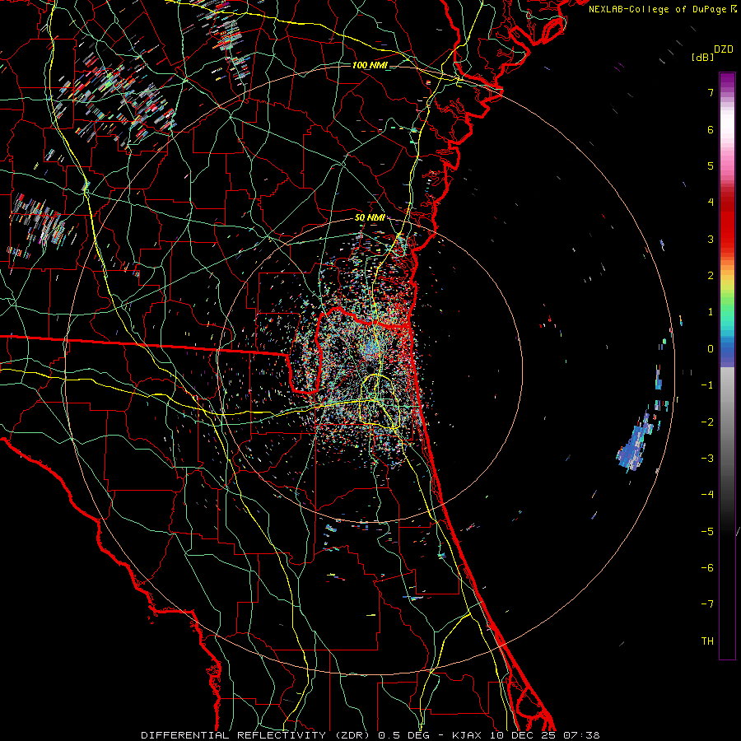Click the 10 DEC 25 date in caption
Screen dimensions: 741x741
pos(522,735)
